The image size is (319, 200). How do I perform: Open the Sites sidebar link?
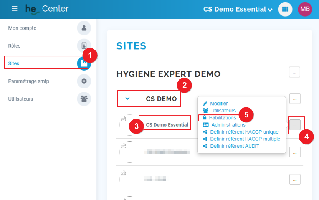14,63
